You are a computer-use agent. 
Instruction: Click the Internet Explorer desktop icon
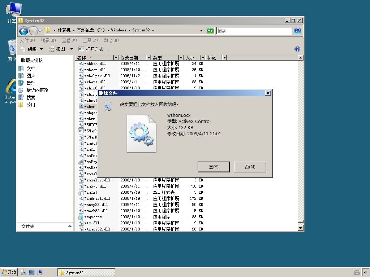click(x=11, y=87)
